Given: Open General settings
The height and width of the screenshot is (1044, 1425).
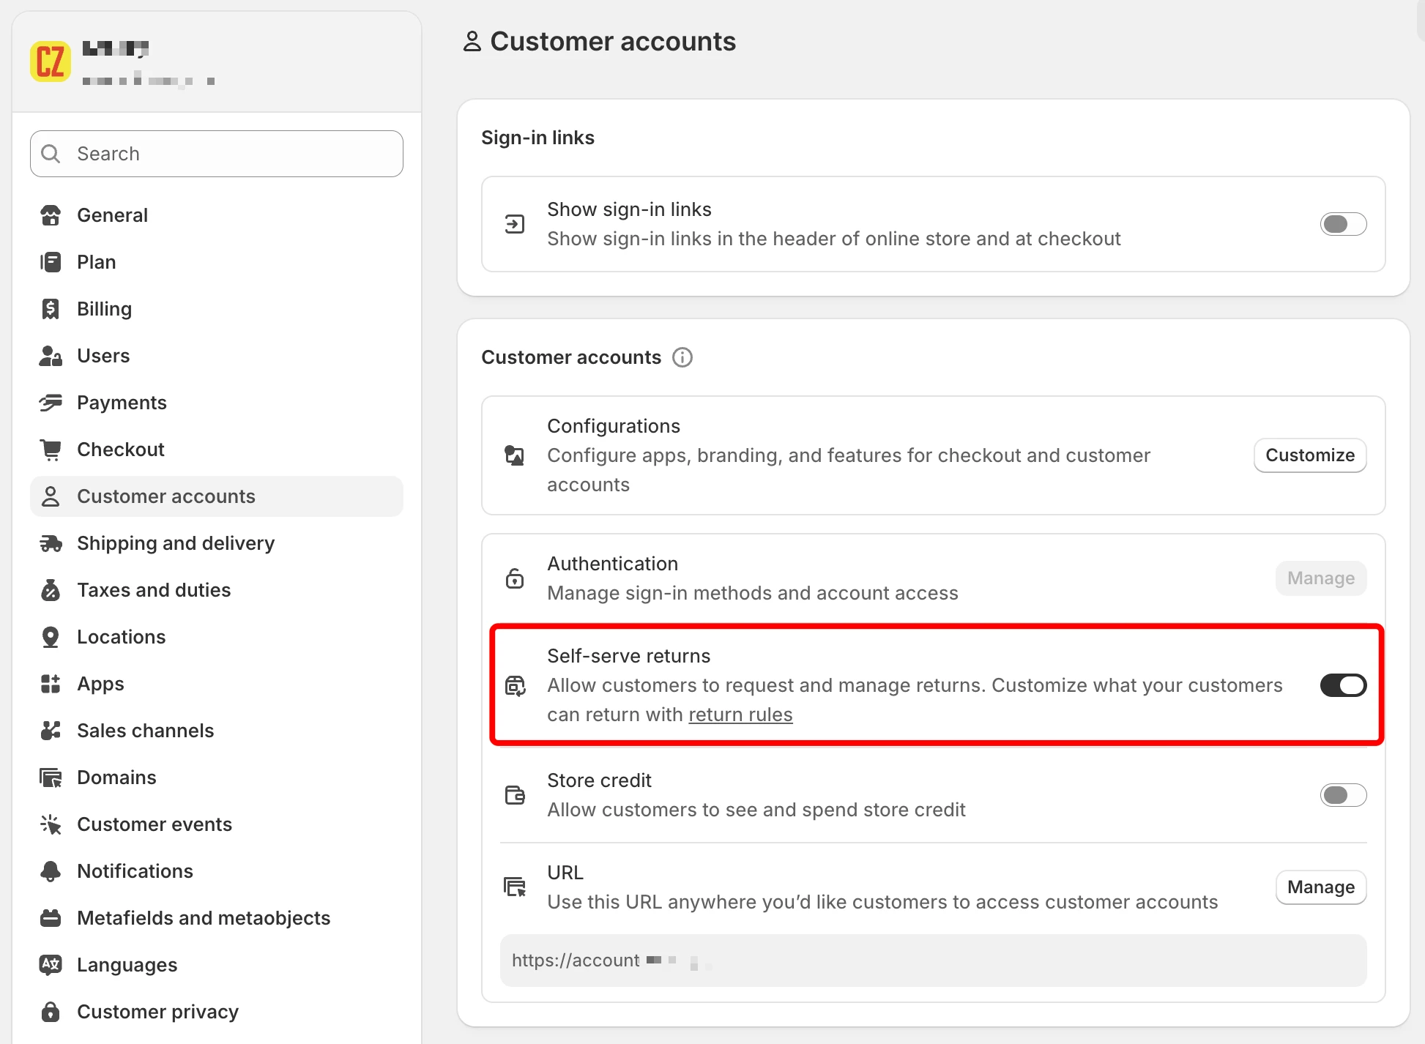Looking at the screenshot, I should click(x=217, y=215).
